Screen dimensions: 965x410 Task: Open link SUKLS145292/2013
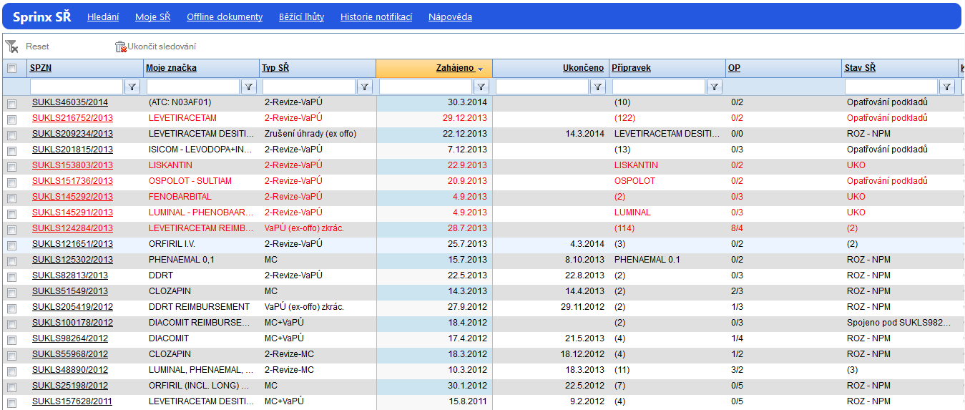pos(72,197)
